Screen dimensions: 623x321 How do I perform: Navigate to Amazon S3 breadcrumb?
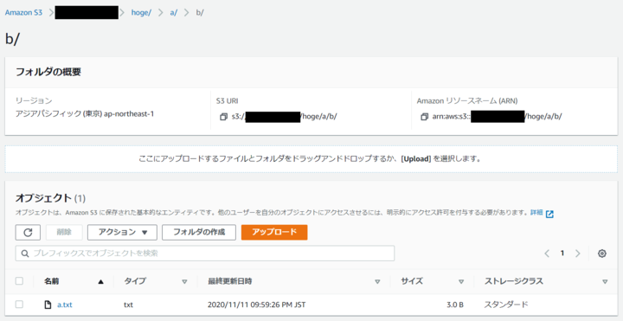23,13
